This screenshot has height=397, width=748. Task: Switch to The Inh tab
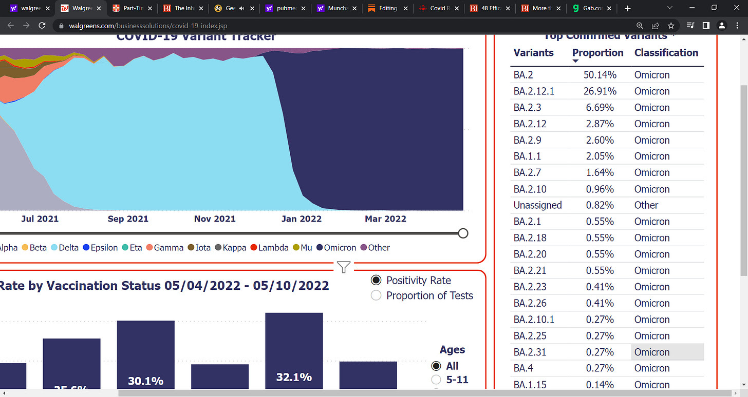[x=182, y=8]
